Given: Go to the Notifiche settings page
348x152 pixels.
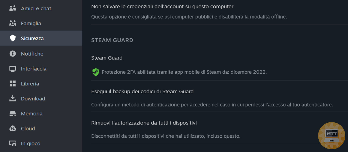Looking at the screenshot, I should point(41,54).
